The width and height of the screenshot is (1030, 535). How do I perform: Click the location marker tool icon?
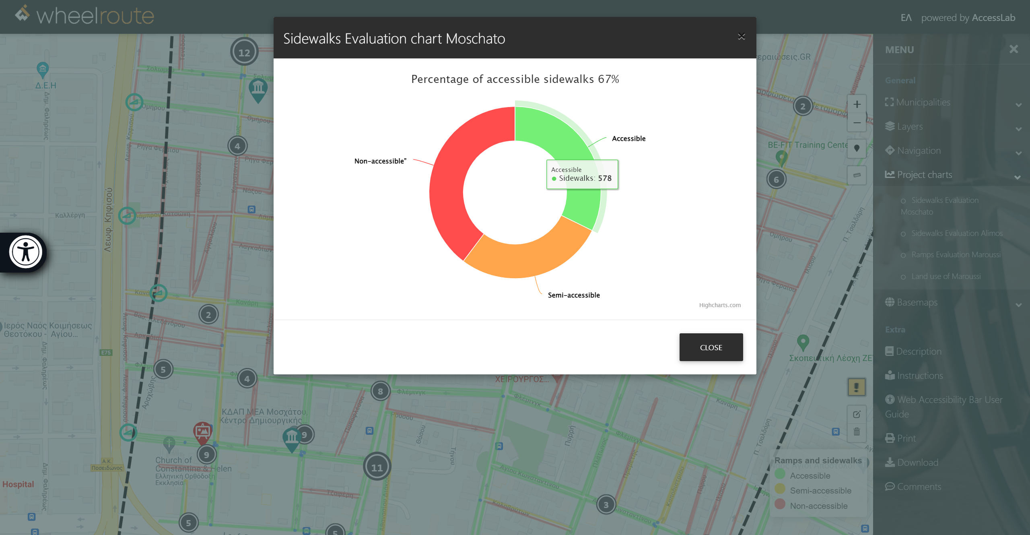click(x=857, y=149)
